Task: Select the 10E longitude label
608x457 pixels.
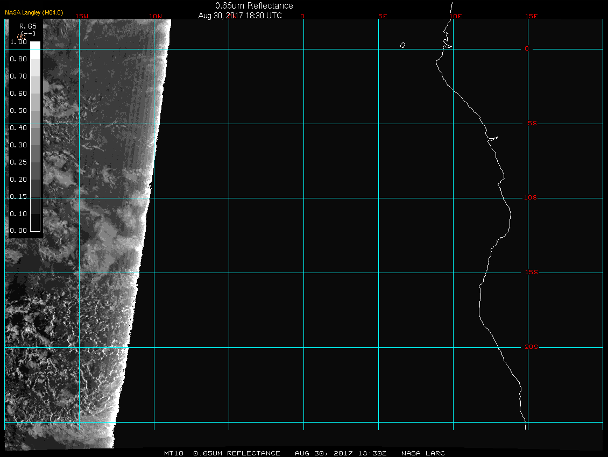Action: [x=456, y=16]
